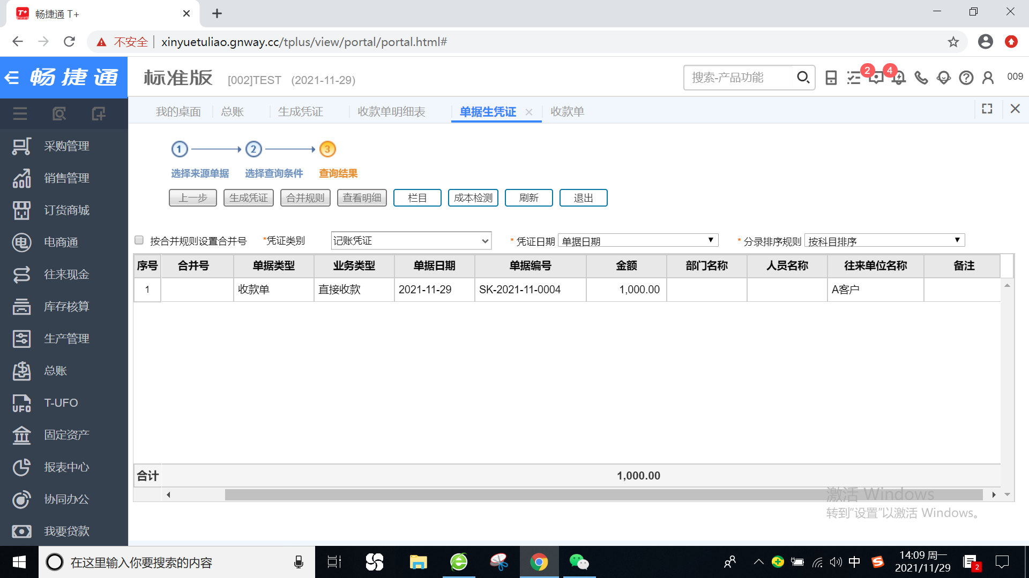Click the horizontal scrollbar thumb of table
This screenshot has width=1029, height=578.
[x=604, y=495]
